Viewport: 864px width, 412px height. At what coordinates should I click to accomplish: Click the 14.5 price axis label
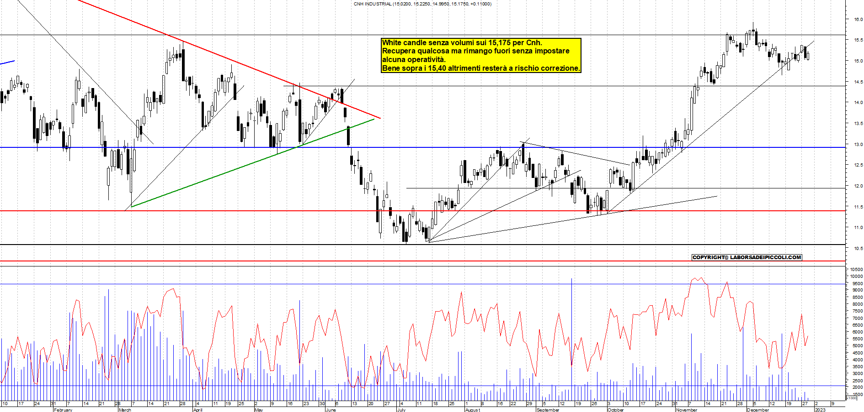pyautogui.click(x=858, y=82)
